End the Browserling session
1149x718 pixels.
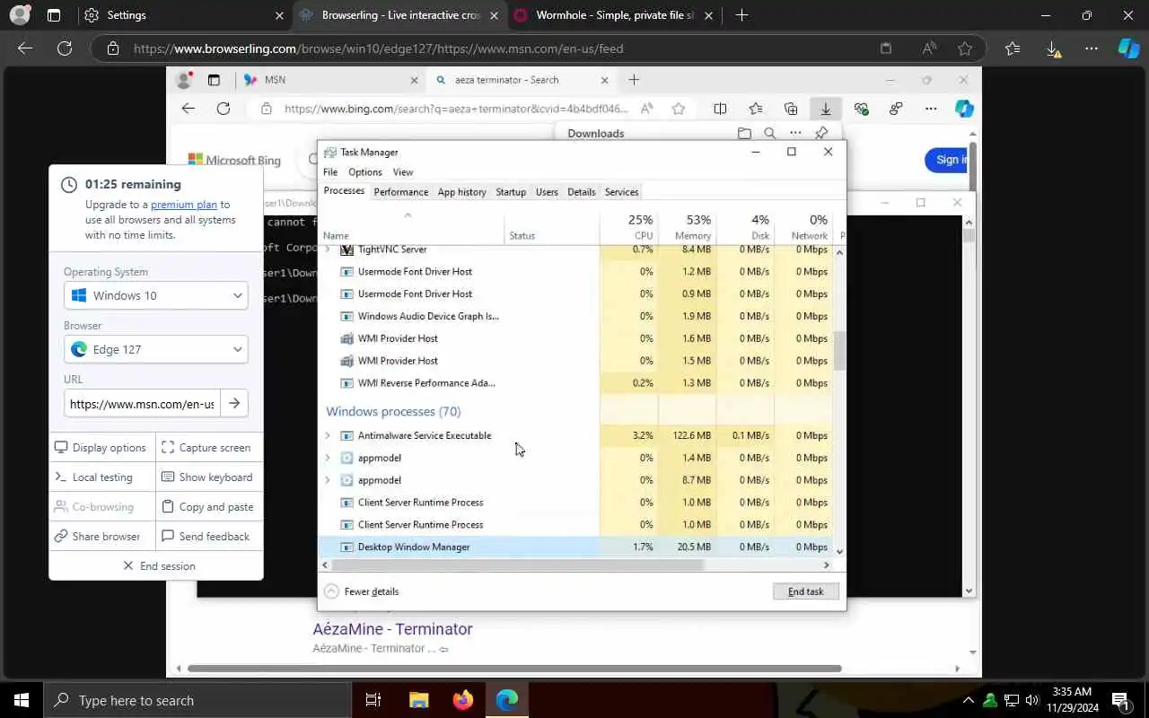click(159, 566)
